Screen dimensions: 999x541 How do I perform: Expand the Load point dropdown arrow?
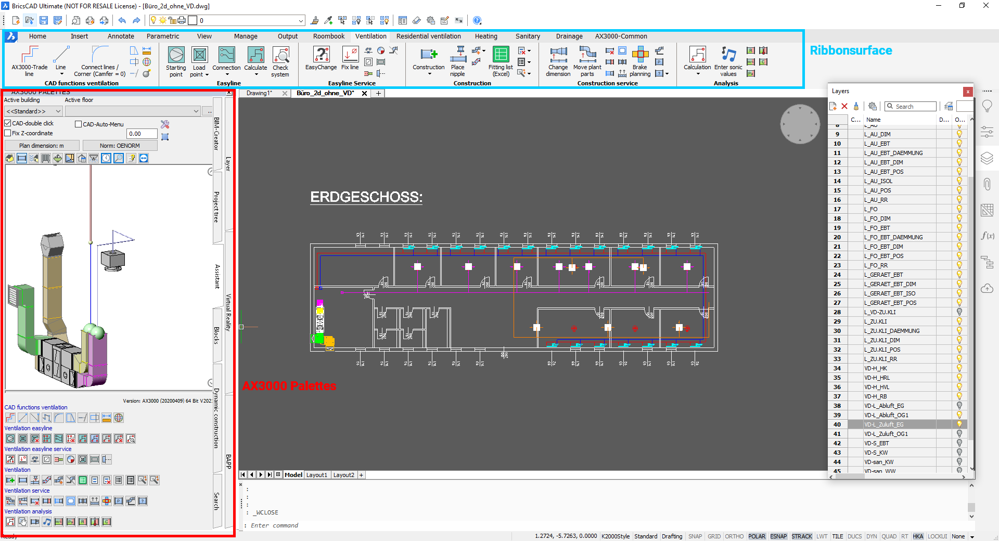coord(207,75)
